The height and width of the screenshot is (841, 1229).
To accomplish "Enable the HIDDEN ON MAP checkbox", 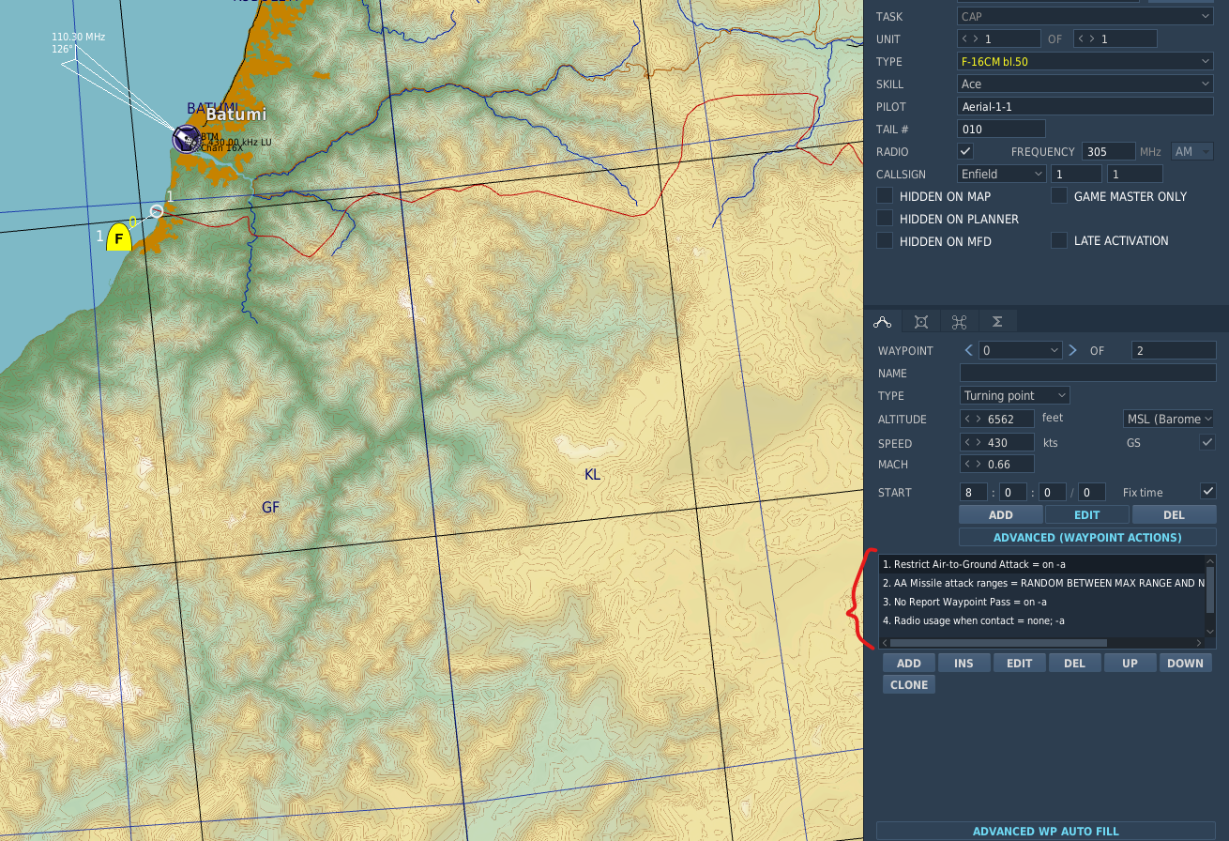I will (885, 196).
